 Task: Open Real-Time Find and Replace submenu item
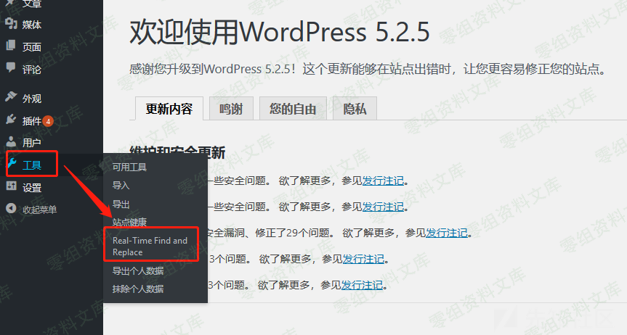click(150, 247)
